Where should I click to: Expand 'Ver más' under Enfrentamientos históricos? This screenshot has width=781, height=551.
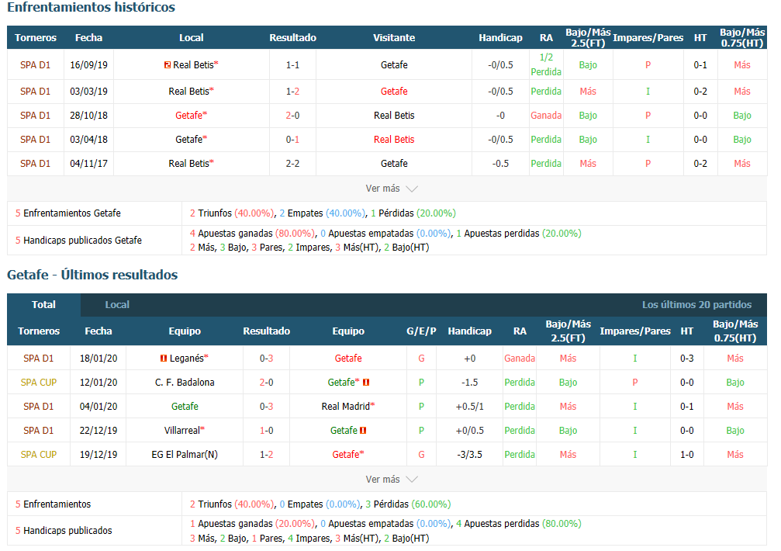(392, 189)
